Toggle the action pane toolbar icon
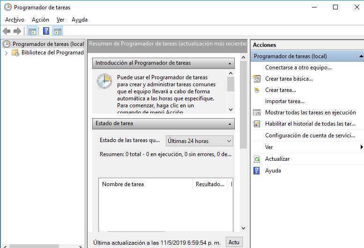The height and width of the screenshot is (248, 364). (x=58, y=31)
